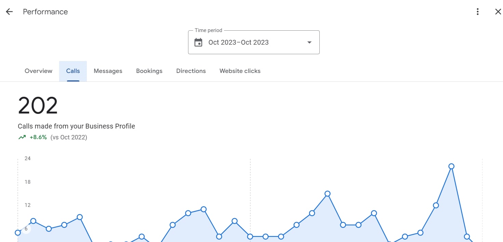Image resolution: width=503 pixels, height=242 pixels.
Task: Click the back arrow next to Performance
Action: [x=9, y=12]
